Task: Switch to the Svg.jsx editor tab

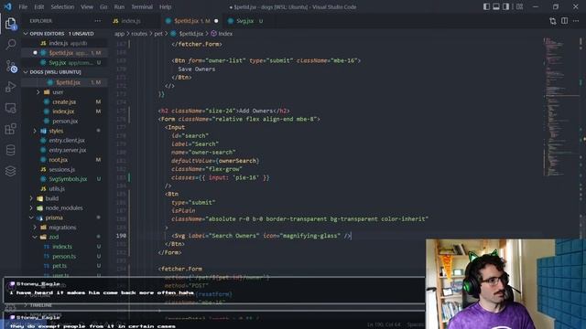Action: pyautogui.click(x=245, y=21)
